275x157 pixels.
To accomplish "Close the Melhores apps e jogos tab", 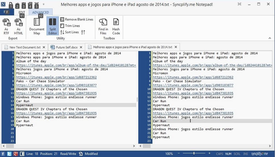I will [176, 47].
